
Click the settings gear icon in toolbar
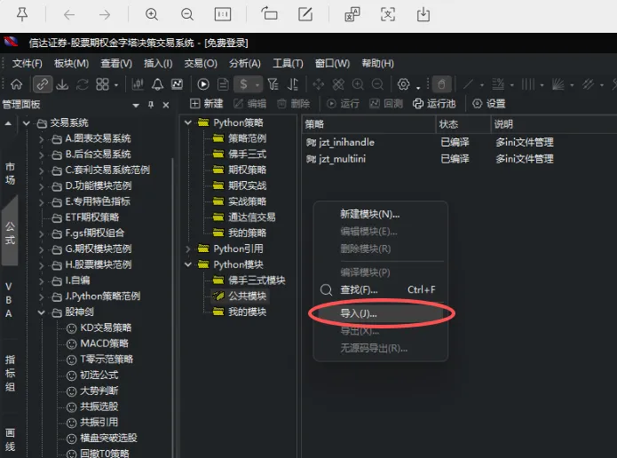coord(403,84)
